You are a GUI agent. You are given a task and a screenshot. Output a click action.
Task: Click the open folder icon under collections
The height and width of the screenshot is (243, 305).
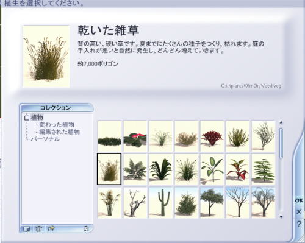[51, 228]
